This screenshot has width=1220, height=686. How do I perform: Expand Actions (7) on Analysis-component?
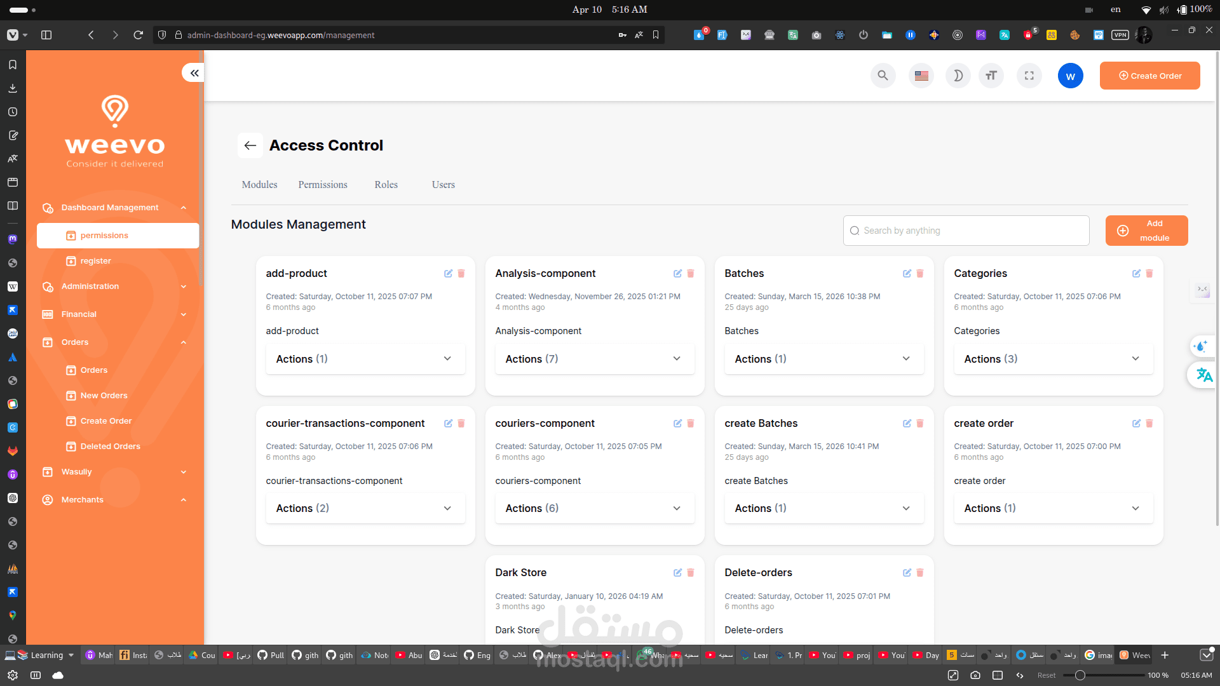coord(594,359)
